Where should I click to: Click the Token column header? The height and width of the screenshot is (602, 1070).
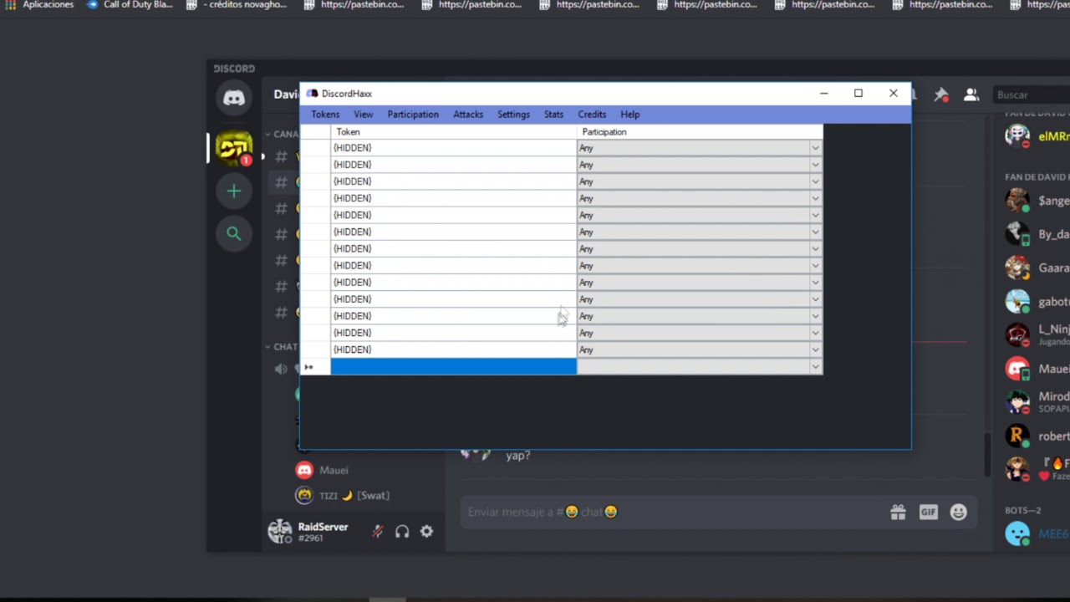(454, 132)
